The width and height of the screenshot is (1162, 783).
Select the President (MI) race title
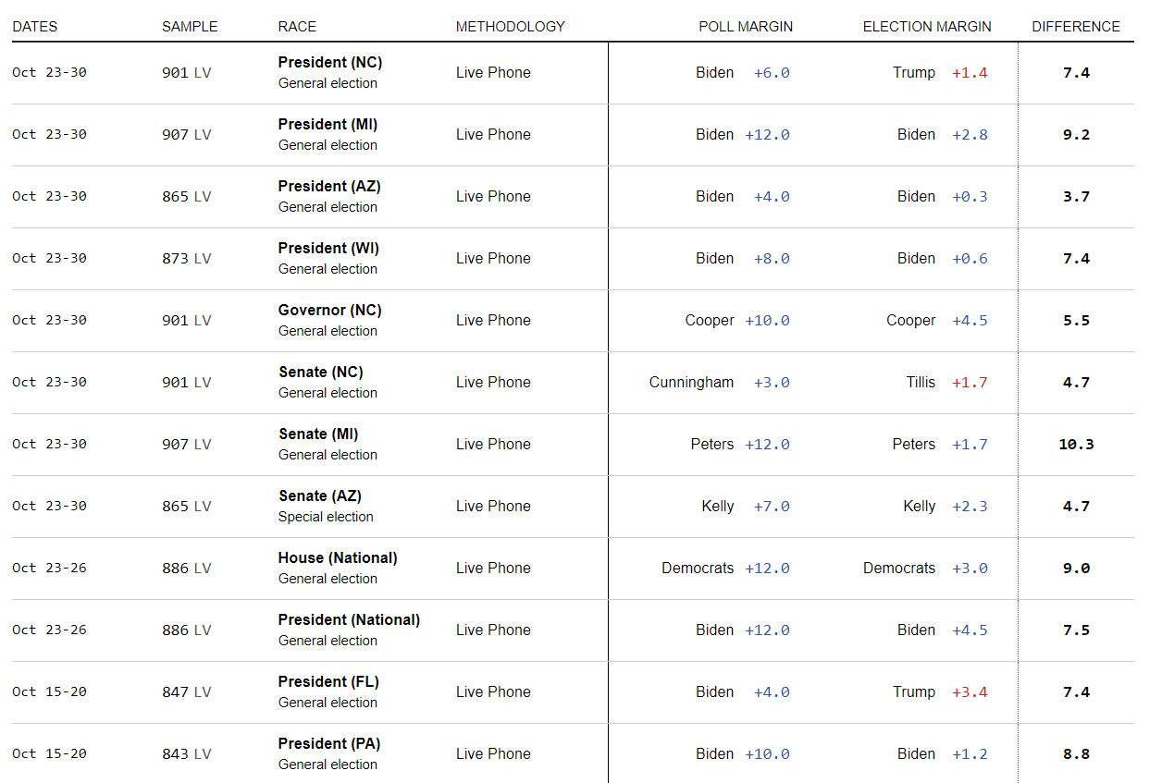point(328,125)
